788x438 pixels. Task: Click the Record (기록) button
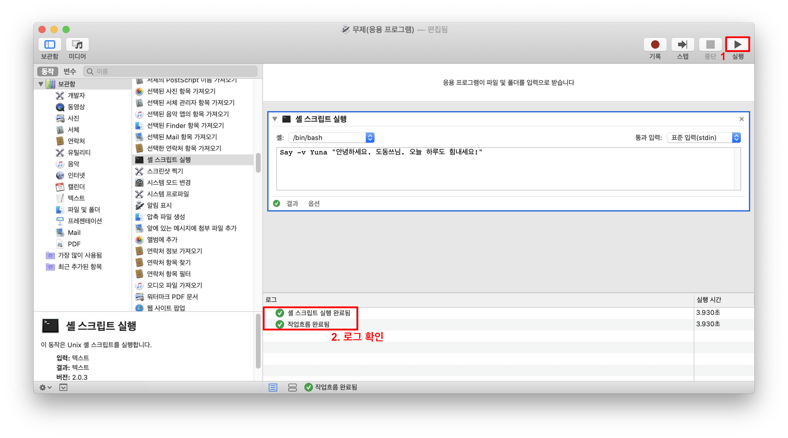tap(655, 45)
